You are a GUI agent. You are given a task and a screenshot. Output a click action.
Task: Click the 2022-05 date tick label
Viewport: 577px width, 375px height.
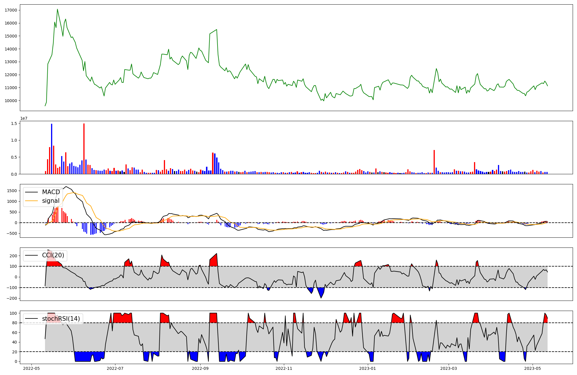(31, 368)
